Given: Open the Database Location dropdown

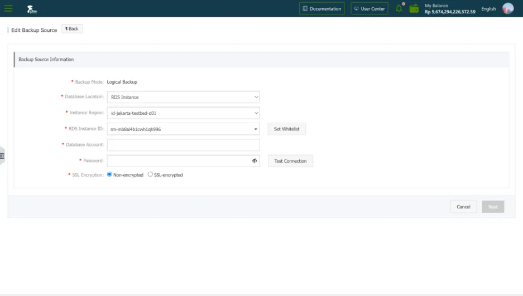Looking at the screenshot, I should pyautogui.click(x=183, y=97).
